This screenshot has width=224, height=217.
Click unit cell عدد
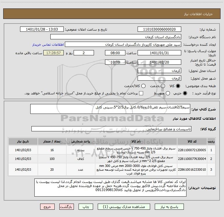point(81,170)
